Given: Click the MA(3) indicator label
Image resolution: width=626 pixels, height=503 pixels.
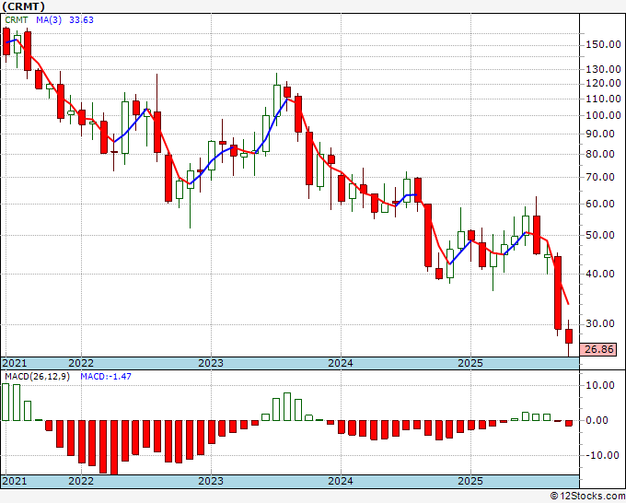Looking at the screenshot, I should (x=49, y=20).
